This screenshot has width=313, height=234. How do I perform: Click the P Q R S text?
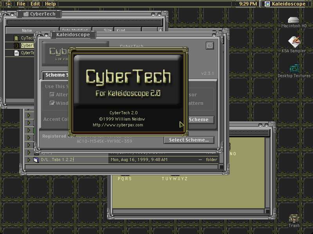pos(124,179)
